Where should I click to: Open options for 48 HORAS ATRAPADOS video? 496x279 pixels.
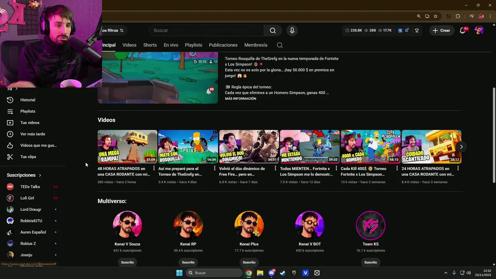(154, 168)
